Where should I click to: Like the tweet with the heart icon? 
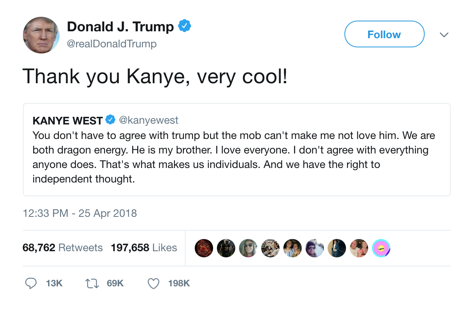[154, 283]
